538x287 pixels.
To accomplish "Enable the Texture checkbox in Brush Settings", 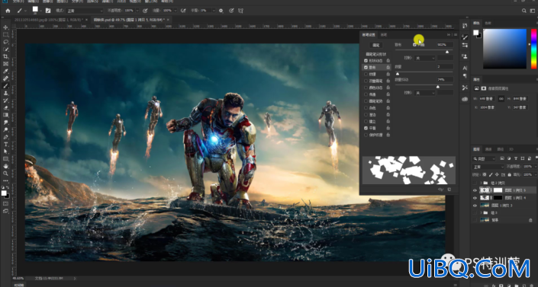I will (x=366, y=74).
